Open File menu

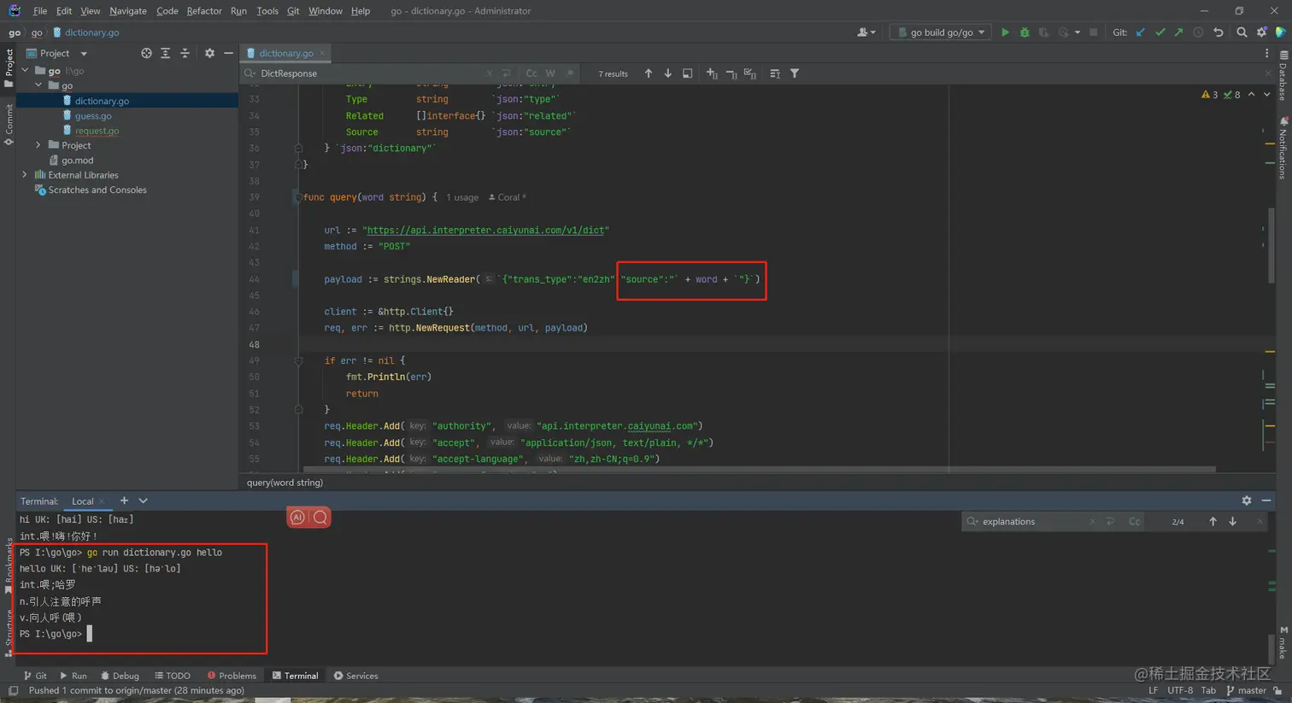click(40, 11)
